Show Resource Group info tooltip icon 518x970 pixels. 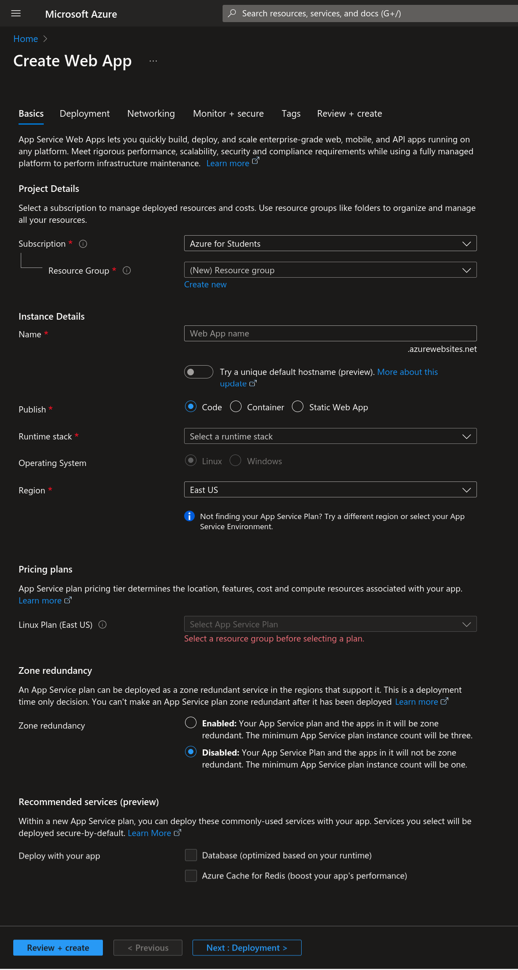pos(127,271)
